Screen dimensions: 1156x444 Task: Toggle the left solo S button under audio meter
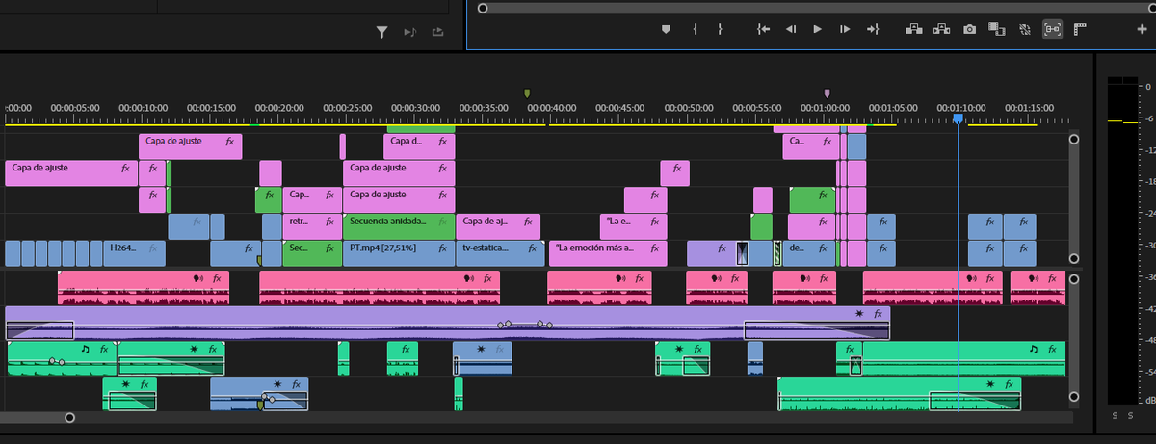[1116, 415]
